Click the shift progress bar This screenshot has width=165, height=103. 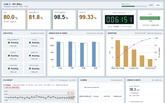(x=134, y=6)
